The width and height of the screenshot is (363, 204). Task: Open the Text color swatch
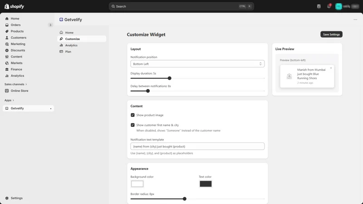[206, 184]
